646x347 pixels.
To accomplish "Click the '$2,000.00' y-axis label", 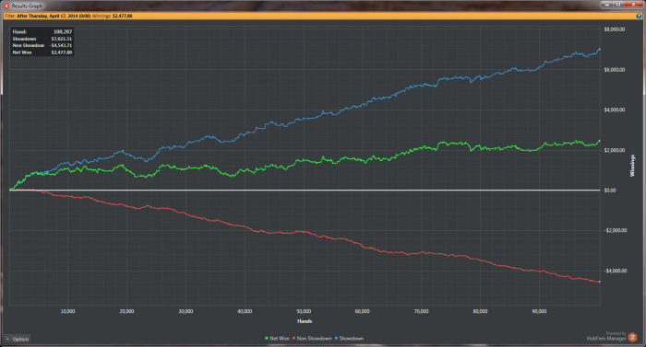I will pyautogui.click(x=615, y=150).
